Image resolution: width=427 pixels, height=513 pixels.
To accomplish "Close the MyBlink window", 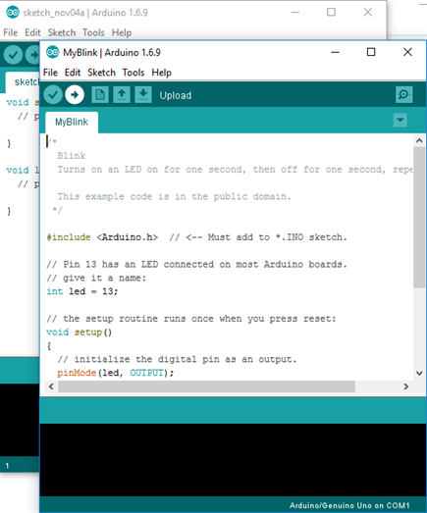I will point(407,52).
